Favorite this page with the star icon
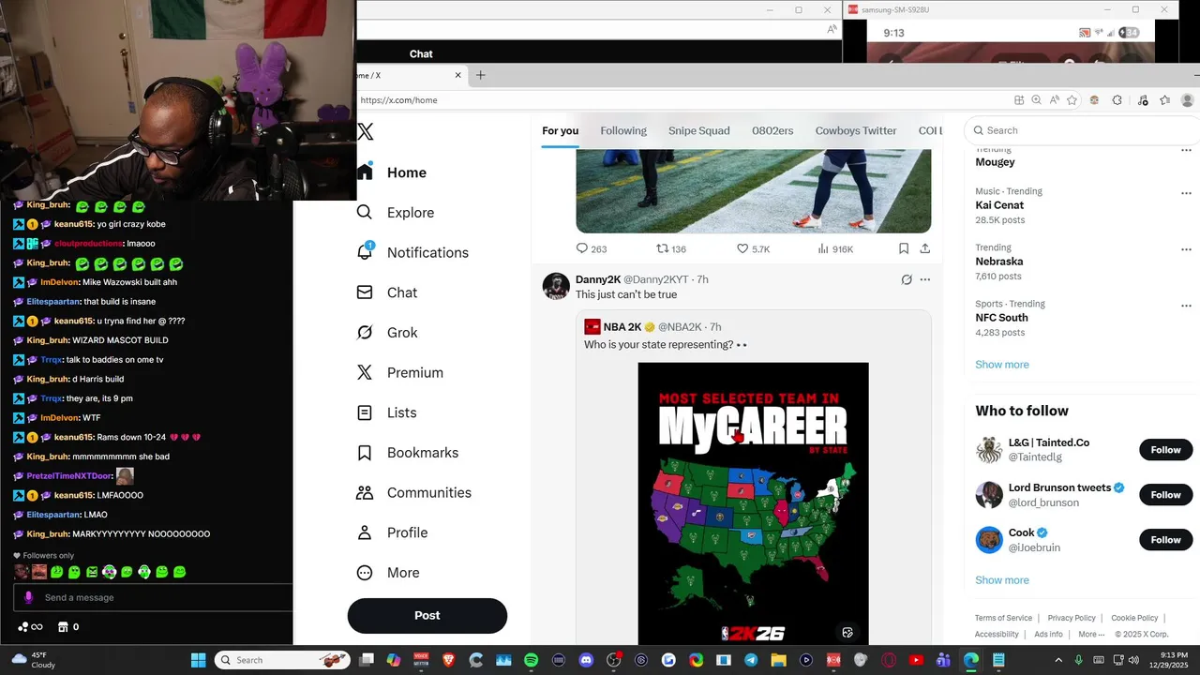This screenshot has width=1200, height=675. click(1072, 100)
